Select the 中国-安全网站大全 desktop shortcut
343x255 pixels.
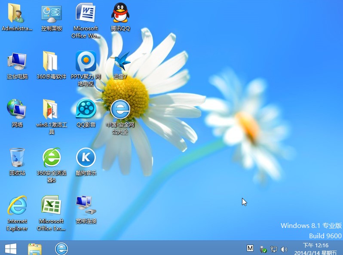pyautogui.click(x=120, y=109)
